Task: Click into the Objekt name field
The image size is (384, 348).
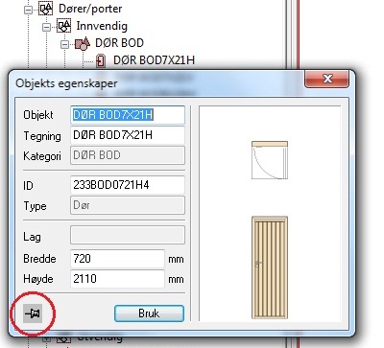Action: point(128,115)
